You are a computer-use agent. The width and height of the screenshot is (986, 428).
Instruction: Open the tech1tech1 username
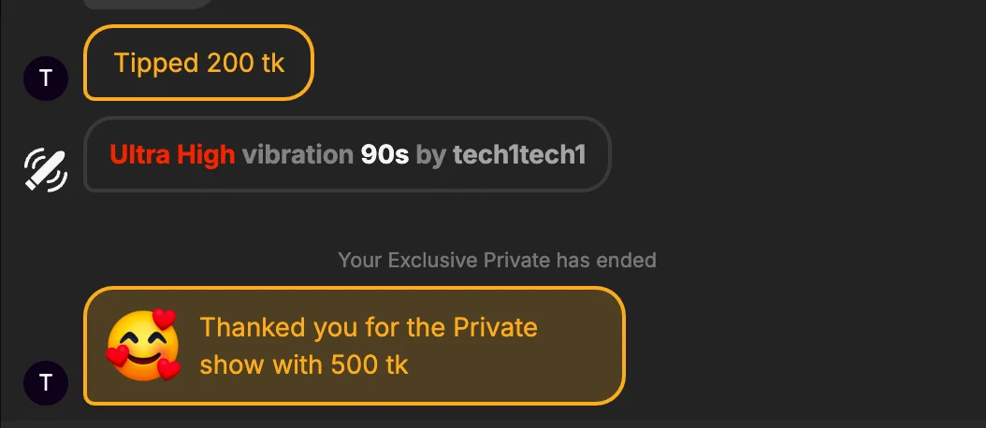coord(519,154)
